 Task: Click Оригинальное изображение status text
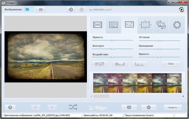point(37,115)
